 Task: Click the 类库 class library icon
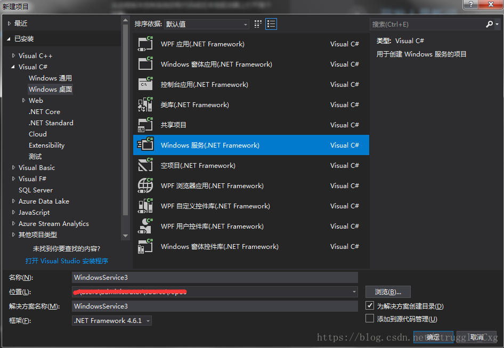(145, 104)
